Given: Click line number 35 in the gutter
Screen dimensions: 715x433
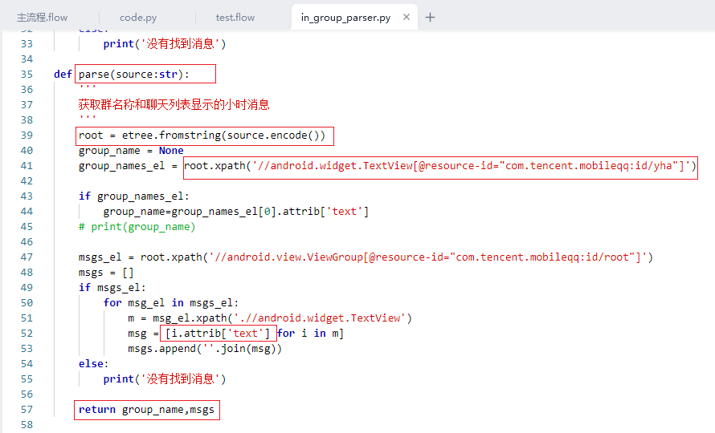Looking at the screenshot, I should 27,75.
